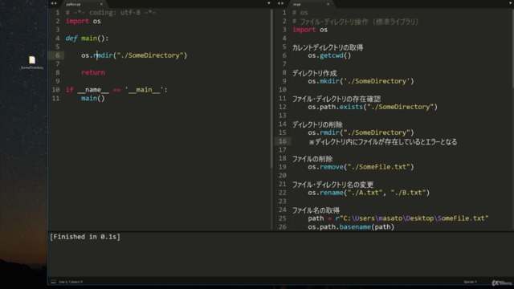Click the ディレクトリの削除 heading
Screen dimensions: 514x289
[317, 124]
